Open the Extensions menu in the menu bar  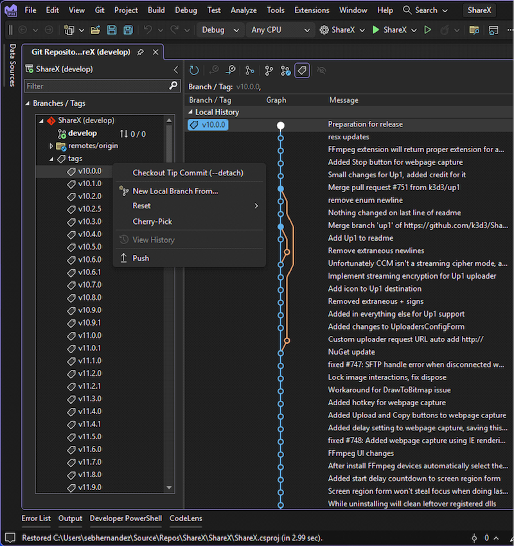(314, 10)
